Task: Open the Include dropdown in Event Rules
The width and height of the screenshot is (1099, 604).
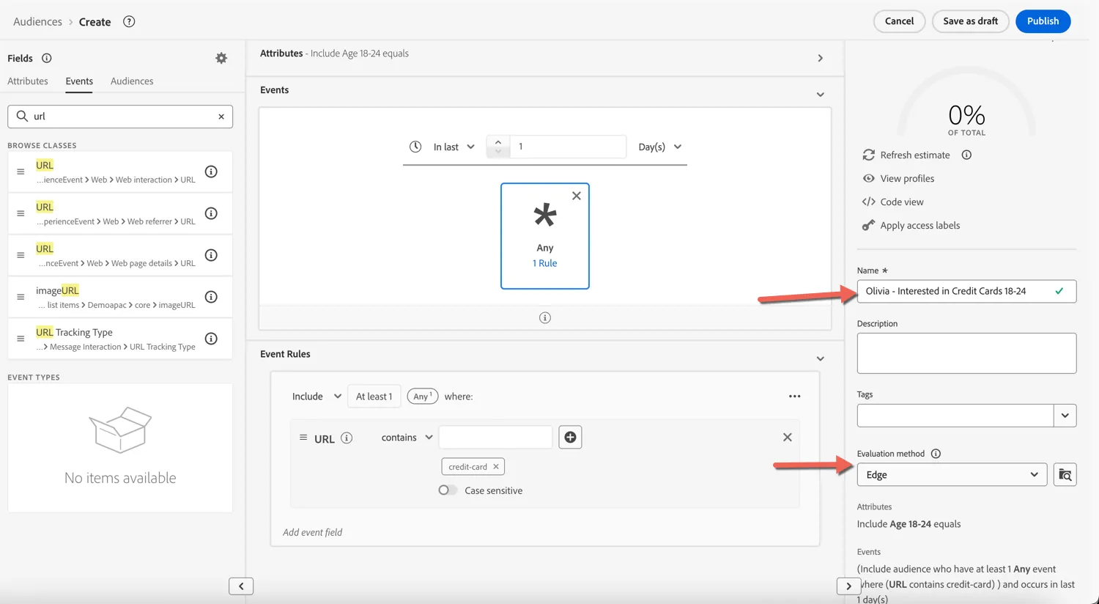Action: (x=317, y=397)
